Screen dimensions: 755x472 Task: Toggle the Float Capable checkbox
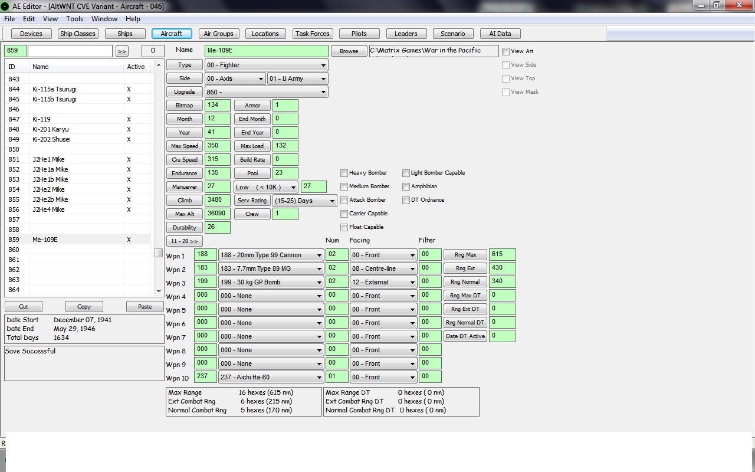344,227
